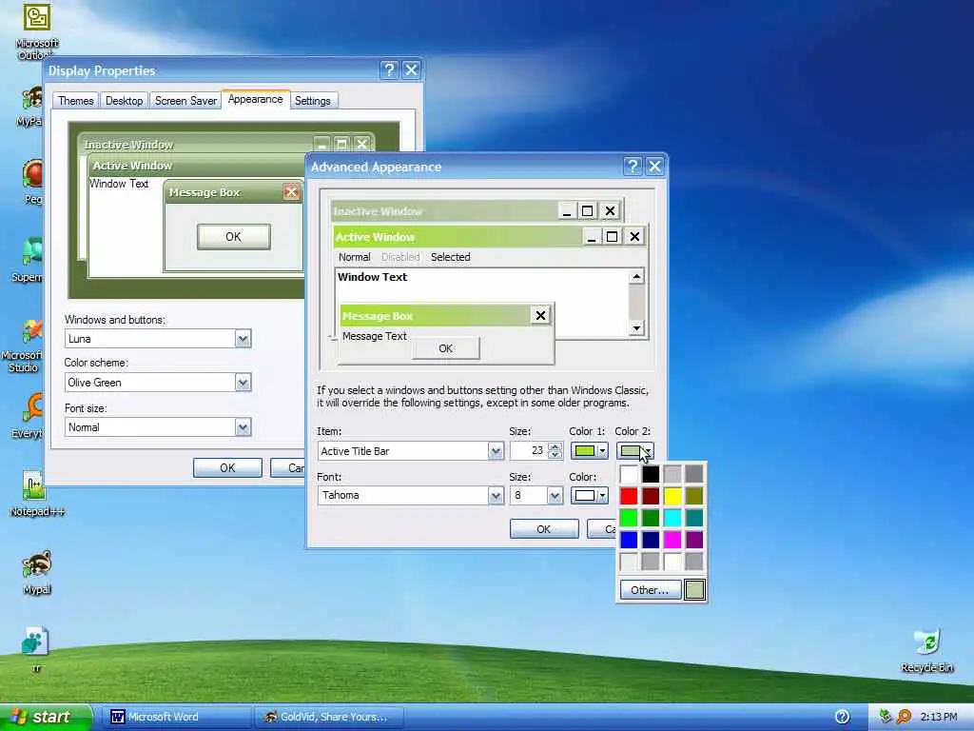The width and height of the screenshot is (974, 731).
Task: Expand the Item dropdown showing Active Title Bar
Action: 495,450
